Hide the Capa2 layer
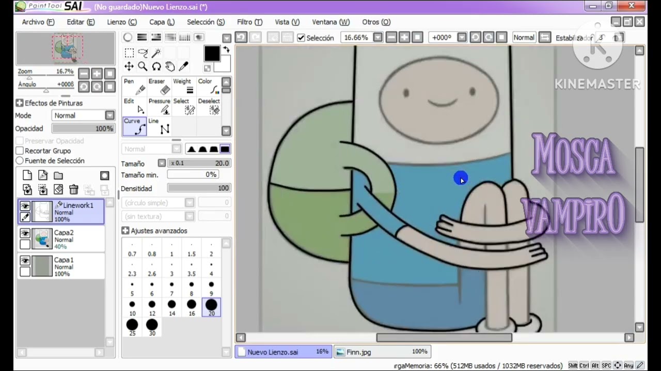 pyautogui.click(x=25, y=233)
